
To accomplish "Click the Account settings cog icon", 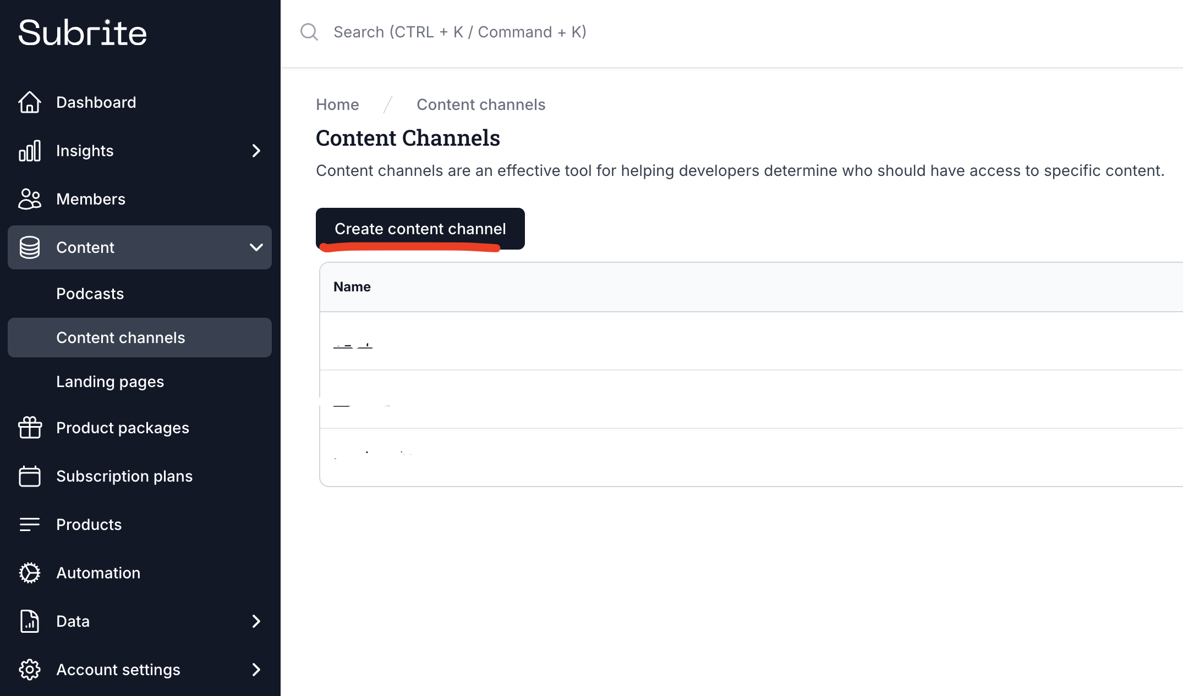I will [30, 670].
